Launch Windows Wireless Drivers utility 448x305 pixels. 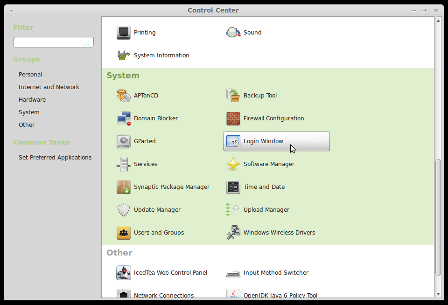tap(279, 233)
